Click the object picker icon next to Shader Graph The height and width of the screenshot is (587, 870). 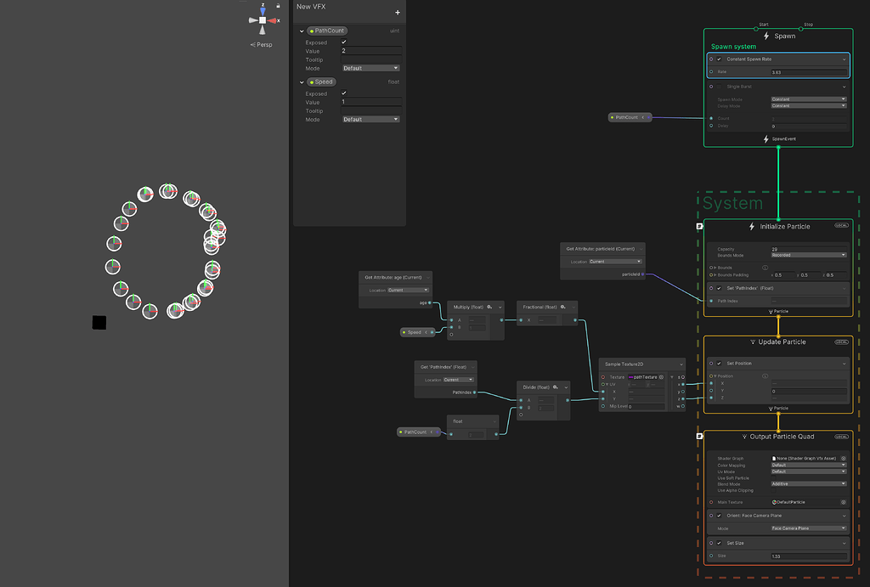coord(842,459)
